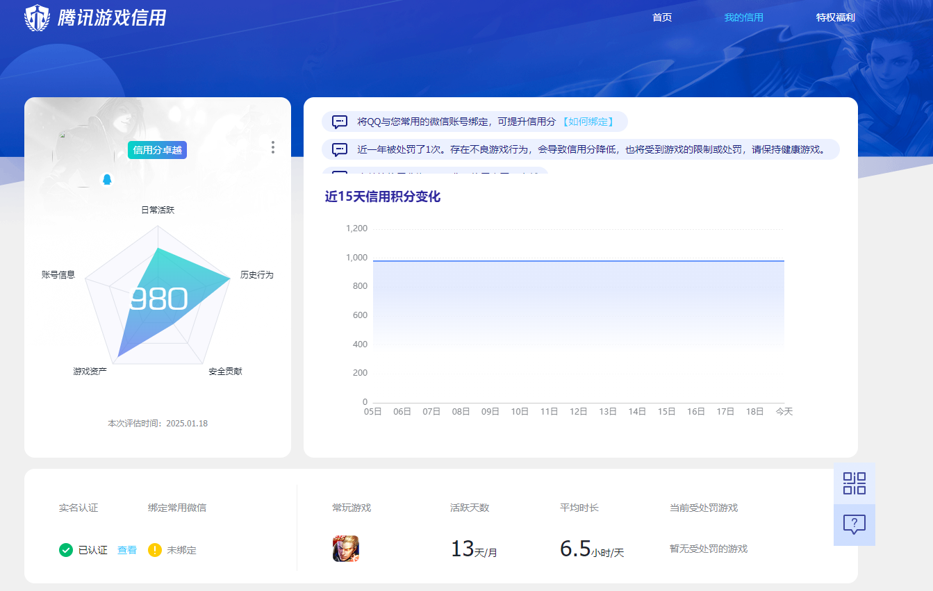Screen dimensions: 933x591
Task: Click 暂无受处罚的游戏 text
Action: coord(709,549)
